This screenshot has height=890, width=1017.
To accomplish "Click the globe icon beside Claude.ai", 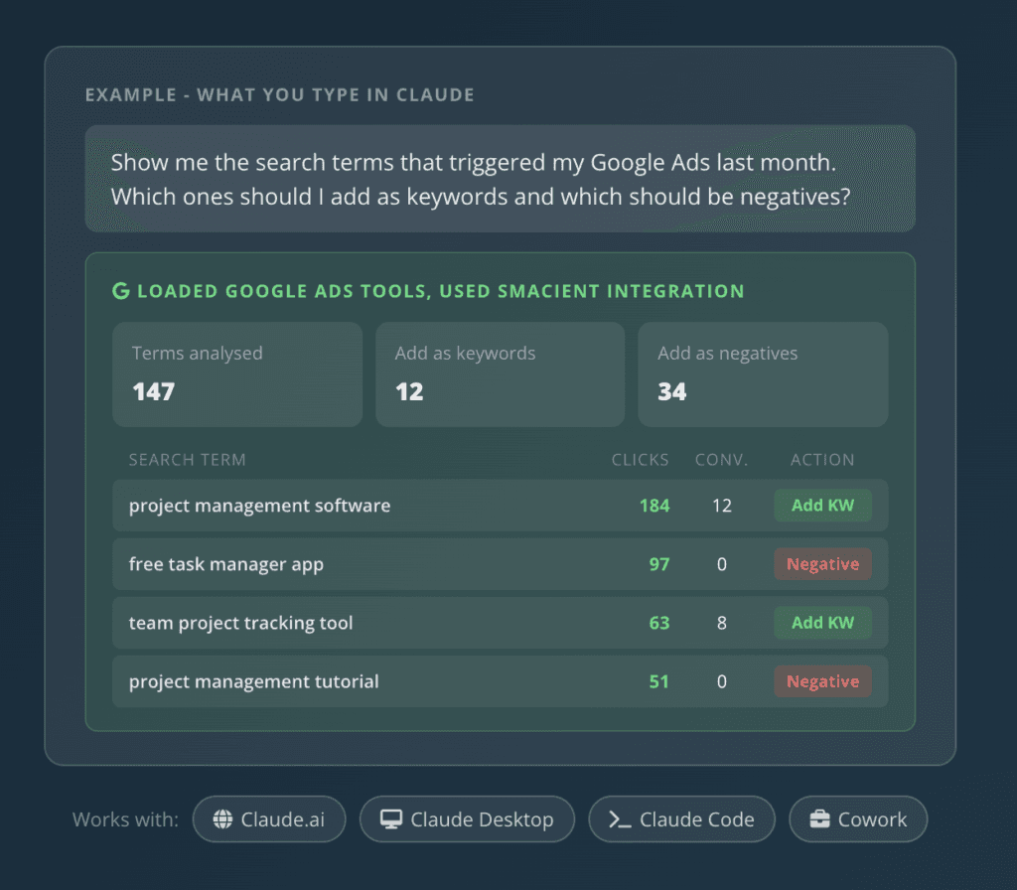I will coord(222,819).
